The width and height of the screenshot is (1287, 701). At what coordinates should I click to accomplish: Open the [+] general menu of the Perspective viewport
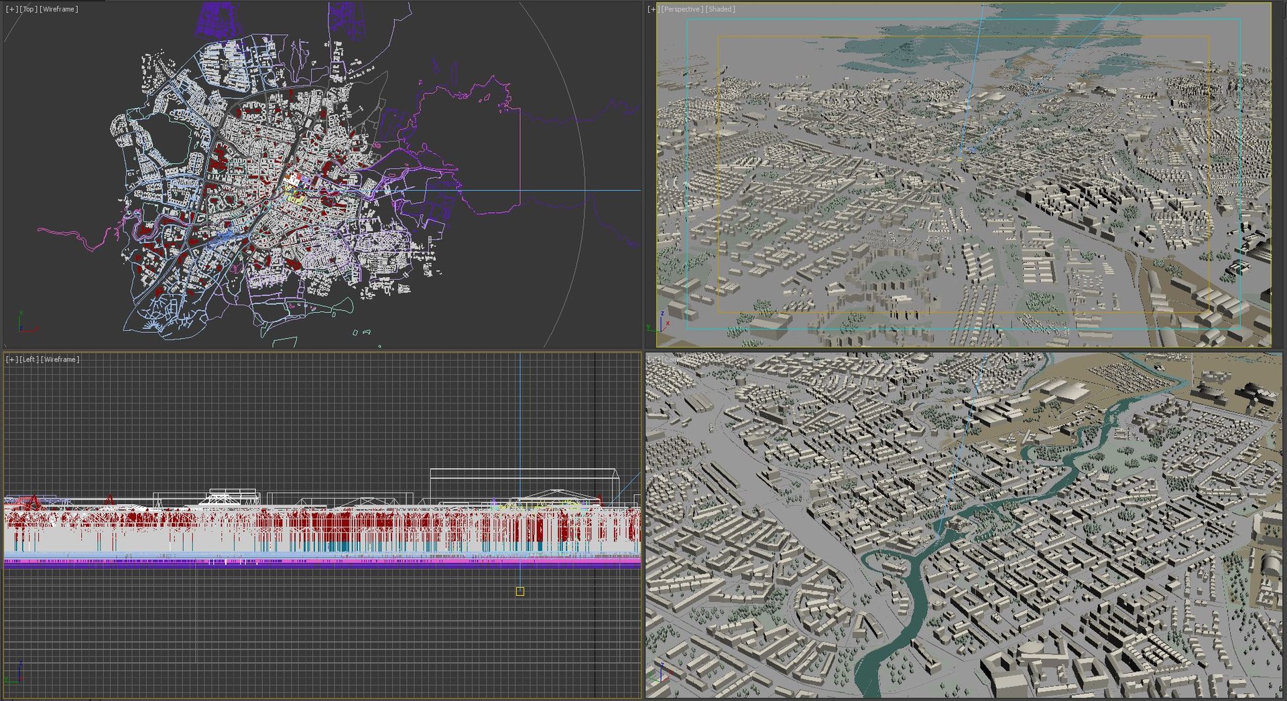coord(653,9)
